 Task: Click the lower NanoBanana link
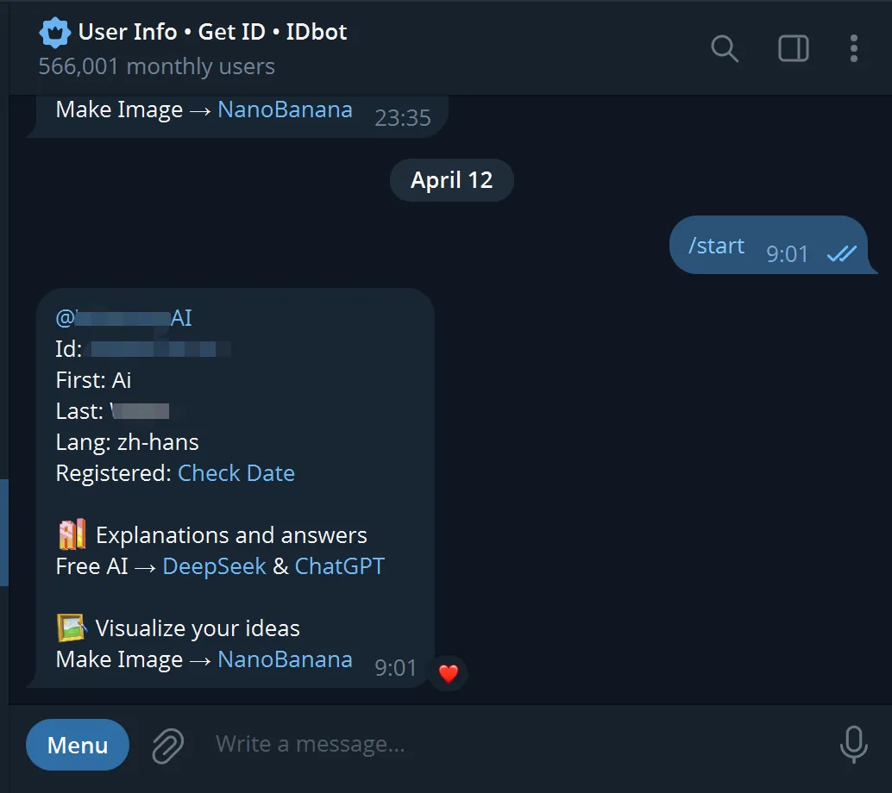(285, 659)
